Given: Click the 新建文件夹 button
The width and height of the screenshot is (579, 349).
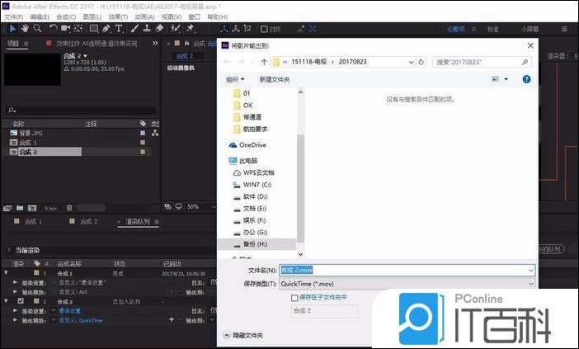Looking at the screenshot, I should [275, 79].
